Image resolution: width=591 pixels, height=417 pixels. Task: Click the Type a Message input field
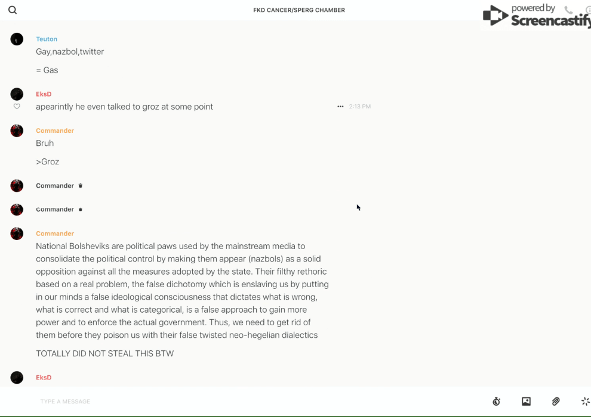click(x=239, y=402)
